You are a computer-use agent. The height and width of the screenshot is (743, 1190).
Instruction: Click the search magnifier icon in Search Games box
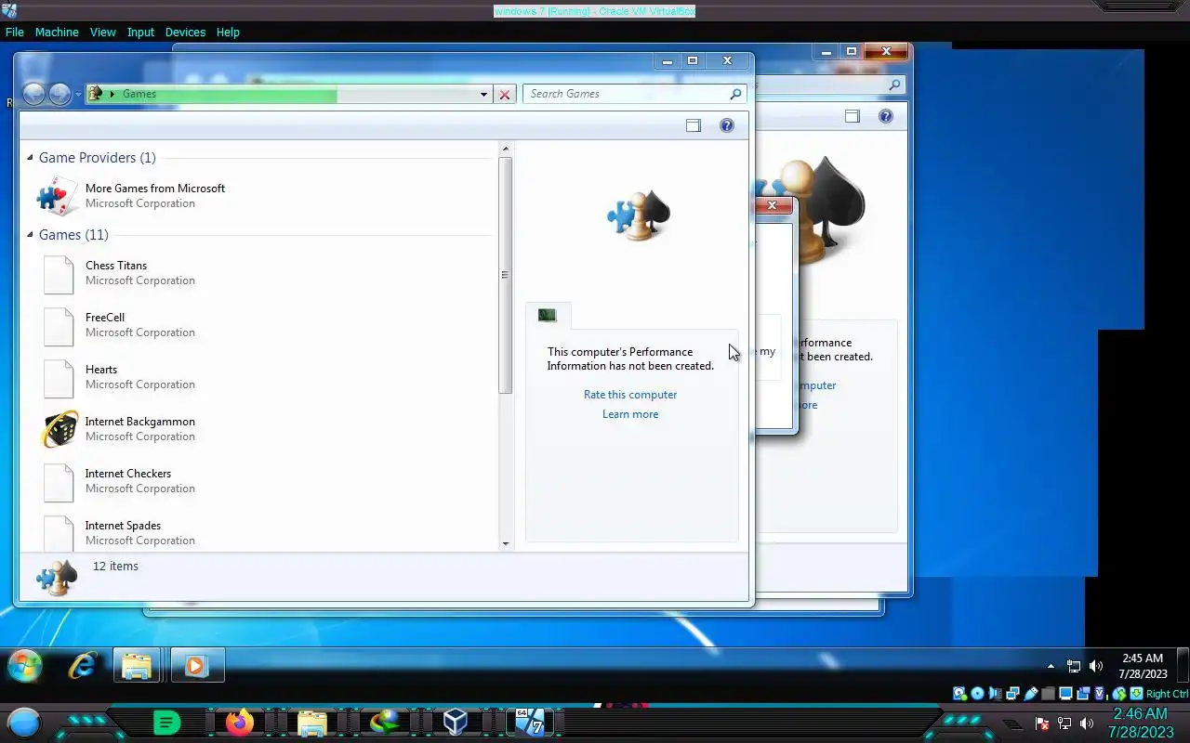[735, 94]
